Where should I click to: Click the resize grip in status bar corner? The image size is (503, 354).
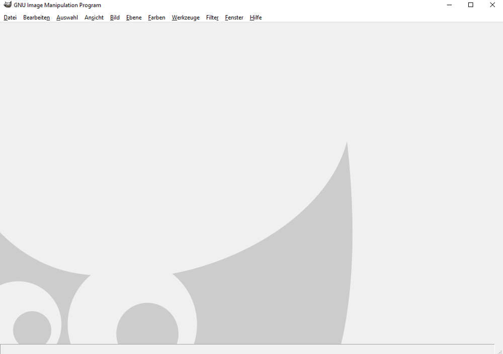(x=499, y=351)
